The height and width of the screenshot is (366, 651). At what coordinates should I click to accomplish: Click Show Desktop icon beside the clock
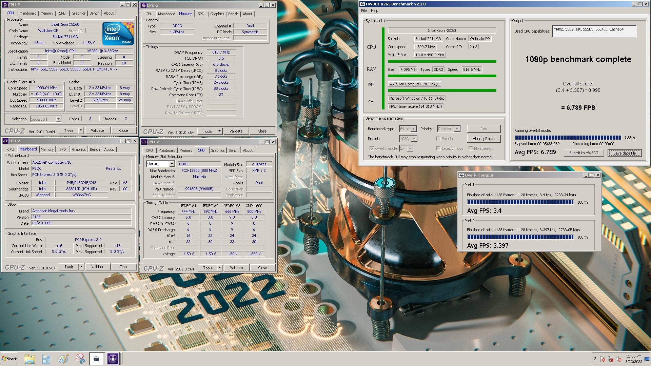click(x=647, y=359)
